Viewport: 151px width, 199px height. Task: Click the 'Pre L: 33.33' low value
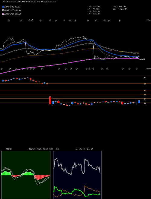(x=95, y=11)
